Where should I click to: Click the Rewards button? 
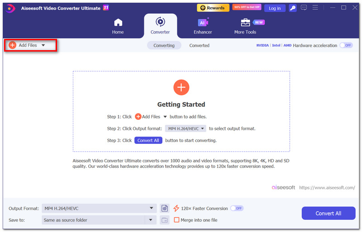(213, 8)
